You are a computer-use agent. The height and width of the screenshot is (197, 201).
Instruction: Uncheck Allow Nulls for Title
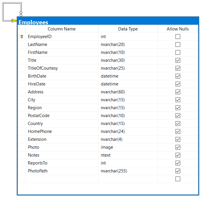[178, 61]
